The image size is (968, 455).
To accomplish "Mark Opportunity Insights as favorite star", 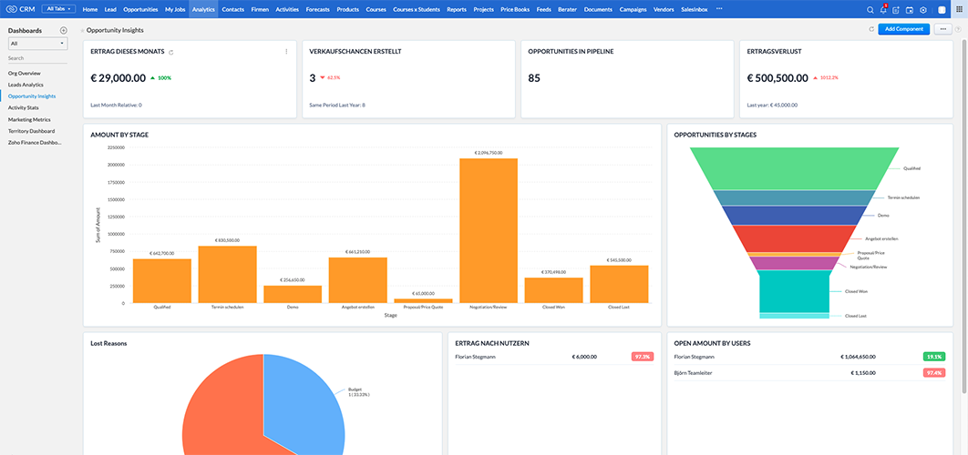I will tap(83, 30).
